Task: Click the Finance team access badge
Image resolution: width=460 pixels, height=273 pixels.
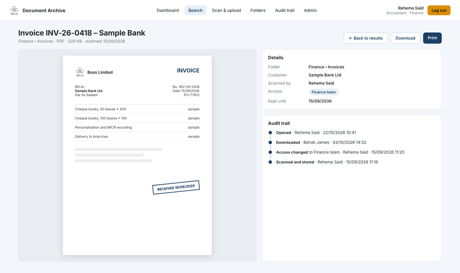Action: point(324,92)
